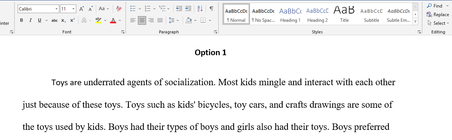
Task: Open Styles pane launcher
Action: 419,32
